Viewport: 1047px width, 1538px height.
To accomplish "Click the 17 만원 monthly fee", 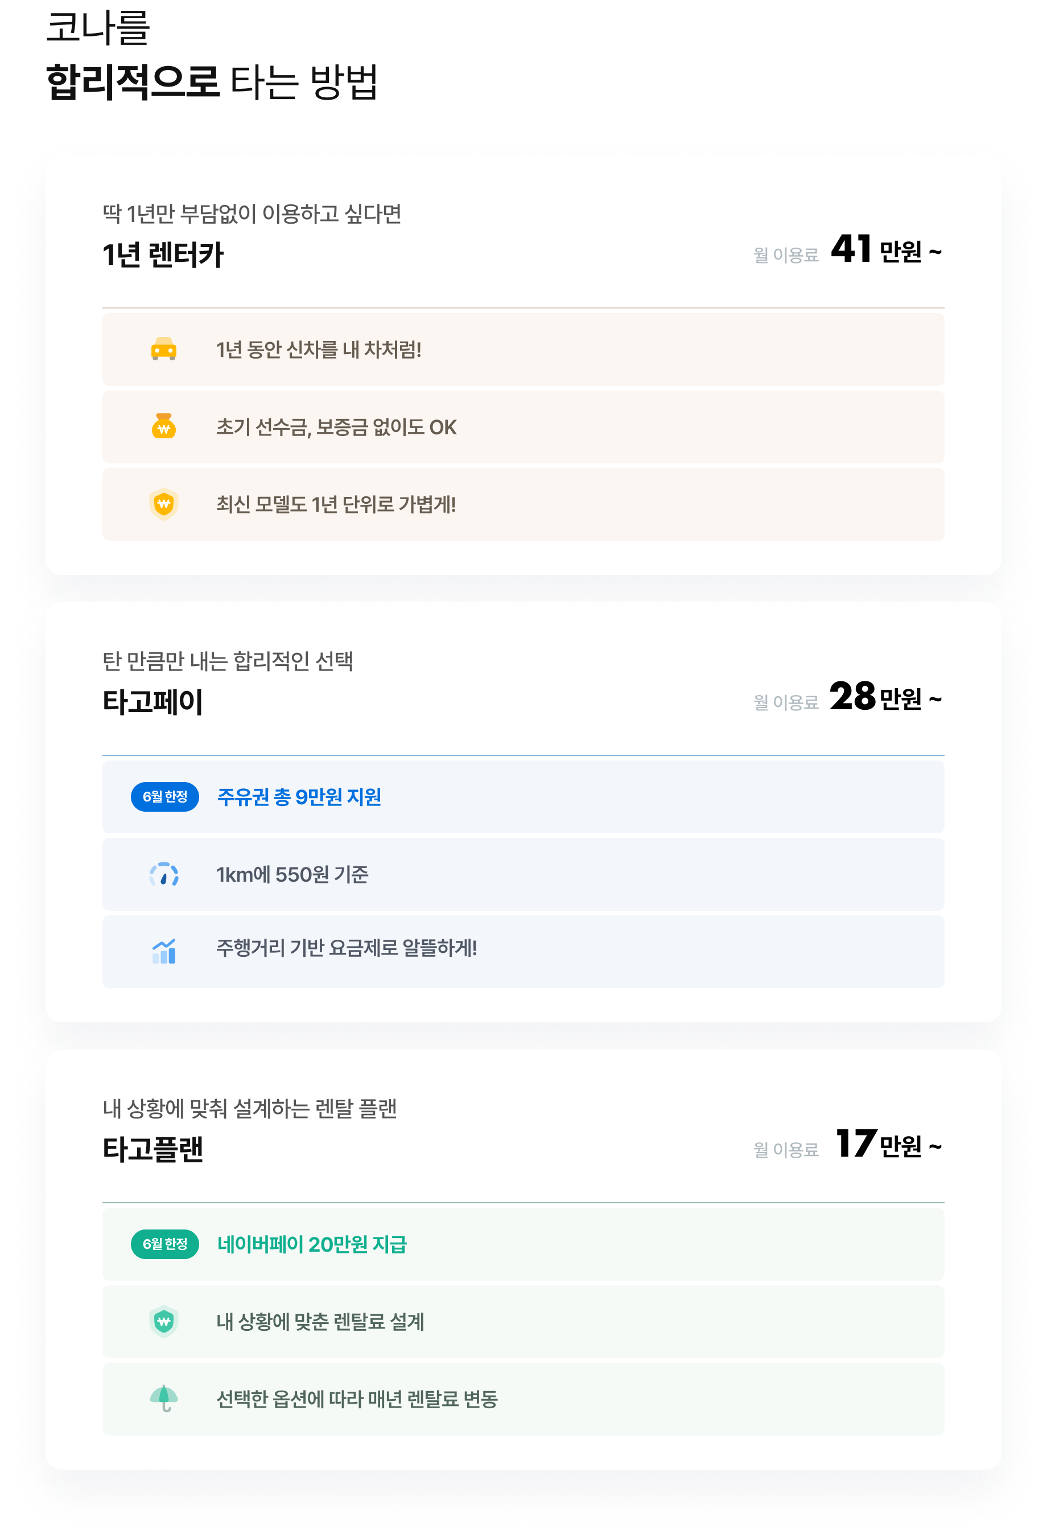I will [x=888, y=1144].
